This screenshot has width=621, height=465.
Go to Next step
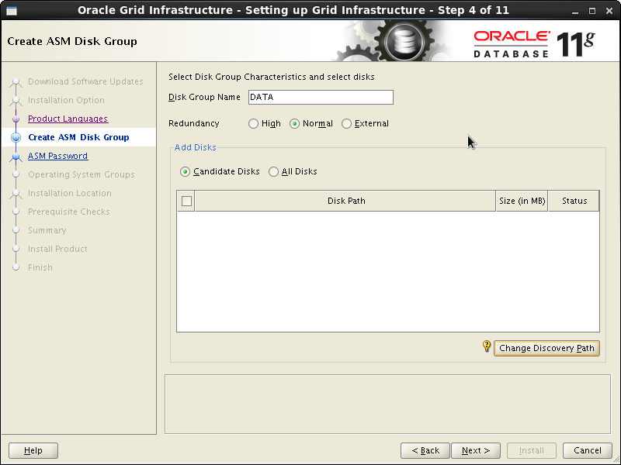pos(476,450)
